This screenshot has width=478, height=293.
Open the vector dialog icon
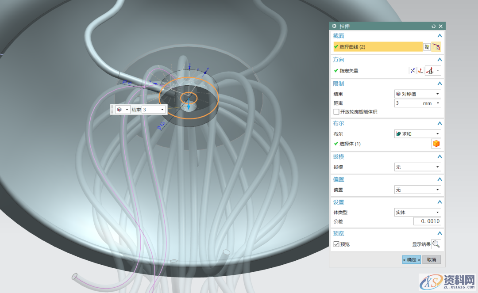420,71
